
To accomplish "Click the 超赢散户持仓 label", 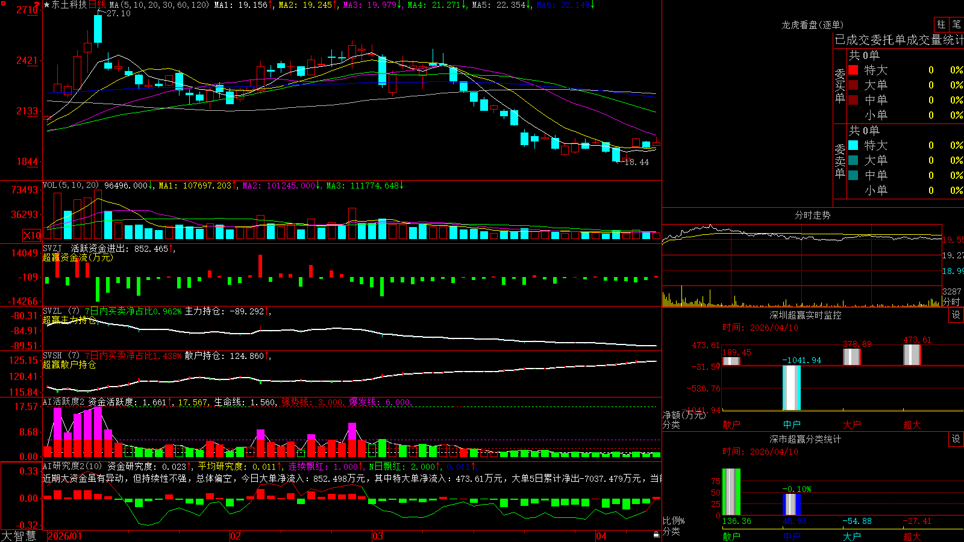I will (69, 365).
